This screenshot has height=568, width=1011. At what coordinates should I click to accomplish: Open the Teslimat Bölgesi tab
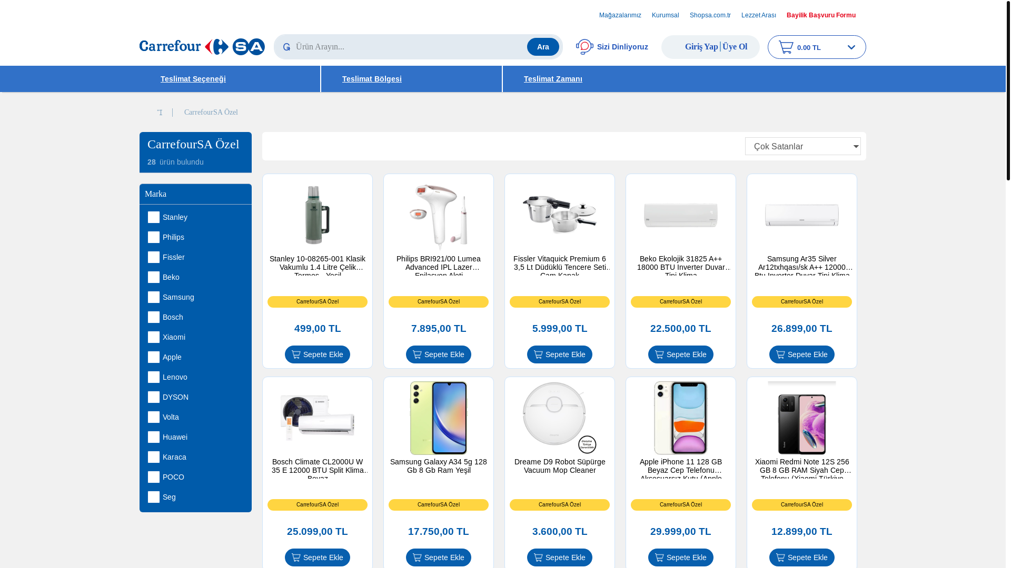(372, 79)
